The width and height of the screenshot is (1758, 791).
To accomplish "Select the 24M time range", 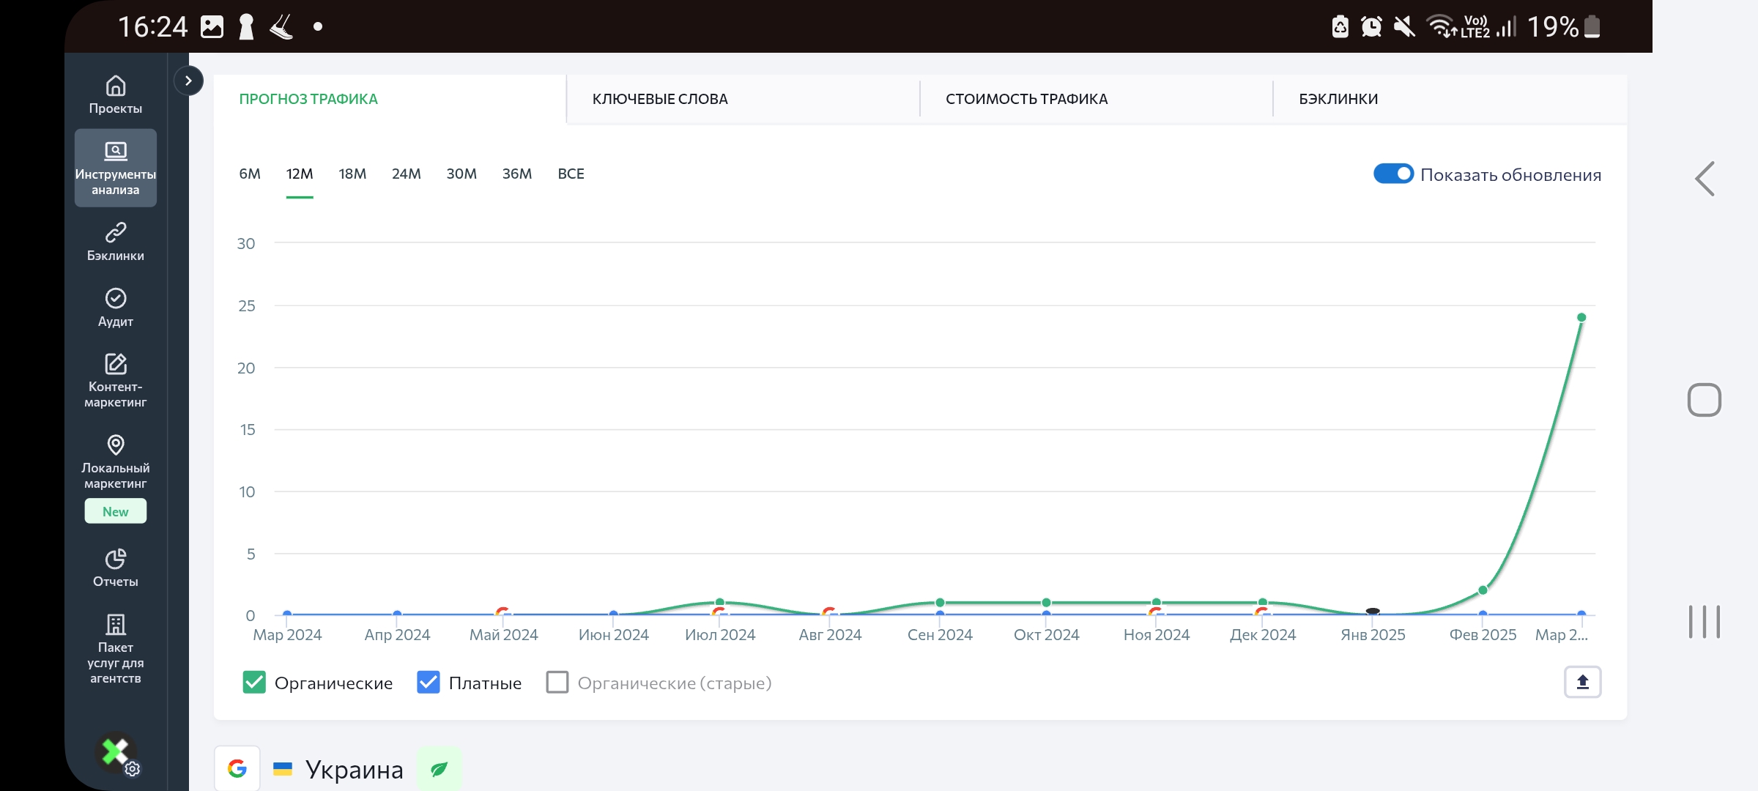I will (x=406, y=174).
